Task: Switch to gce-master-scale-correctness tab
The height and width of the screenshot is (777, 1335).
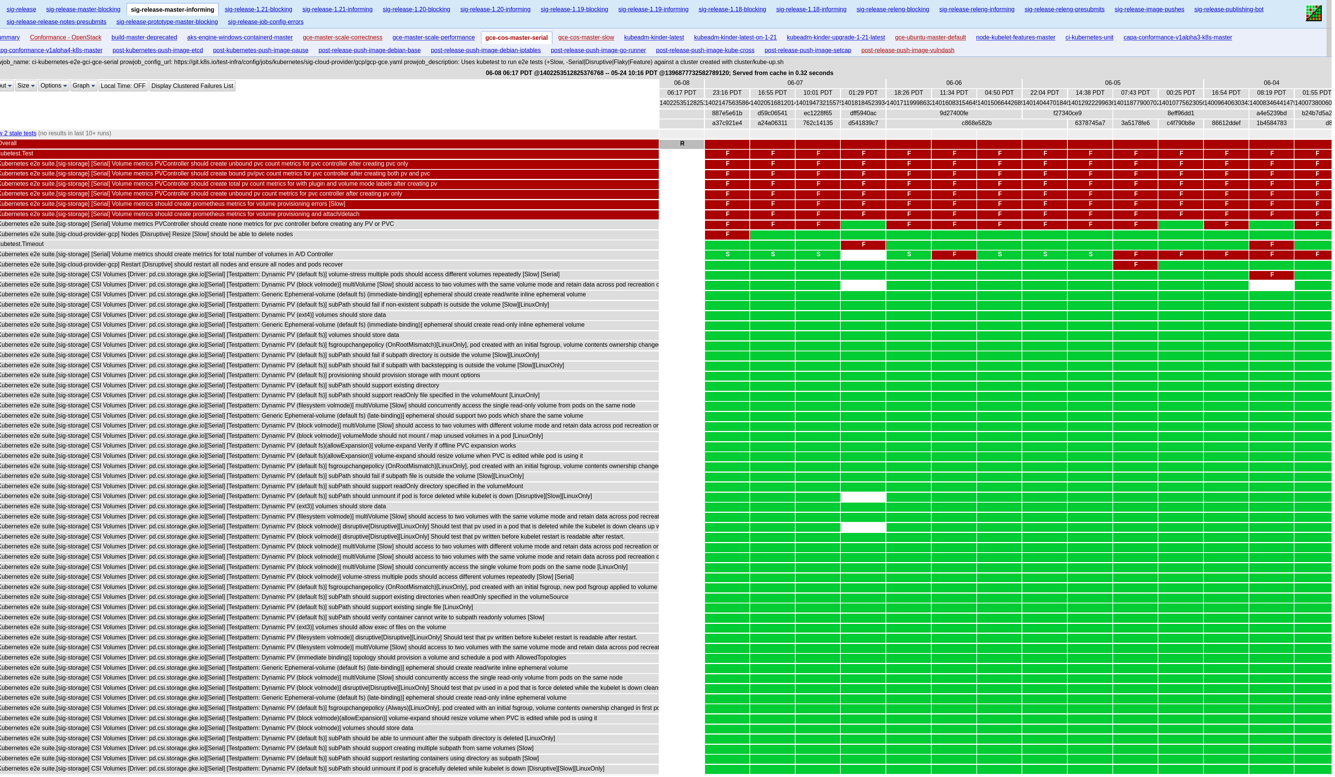Action: (x=343, y=38)
